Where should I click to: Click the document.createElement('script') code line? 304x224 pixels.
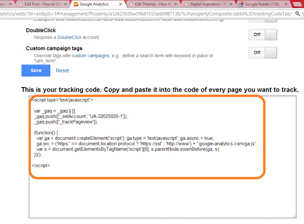[125, 138]
